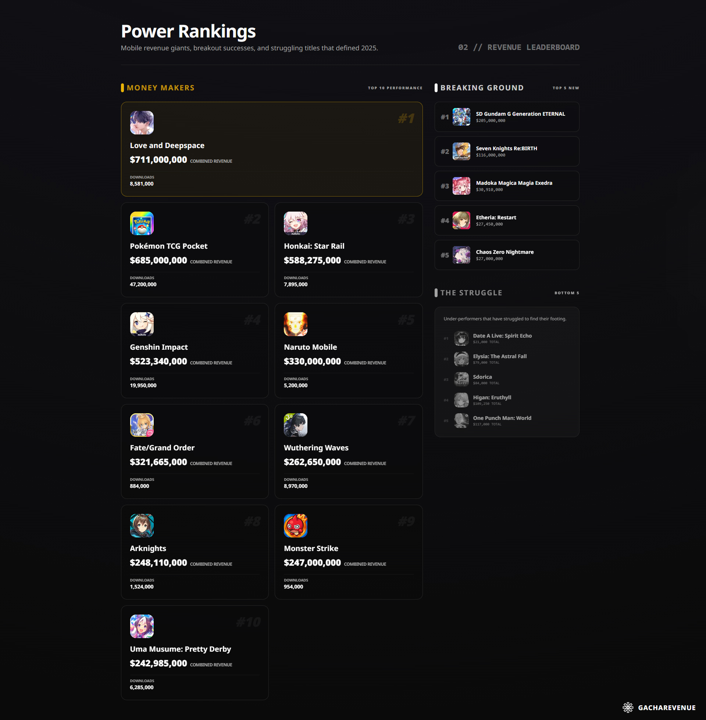This screenshot has width=706, height=720.
Task: Click the Arknights character icon
Action: [142, 526]
